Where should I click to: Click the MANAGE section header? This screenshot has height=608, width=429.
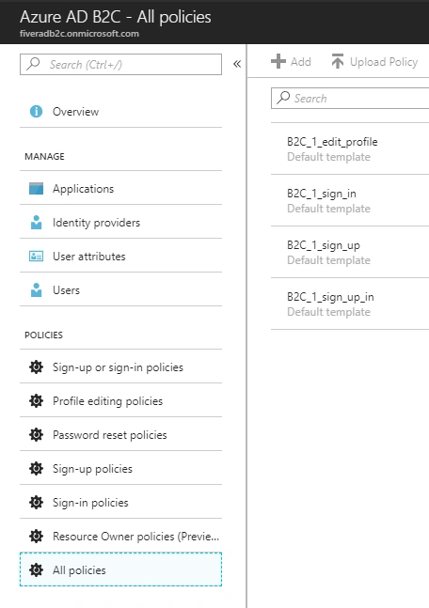point(44,156)
